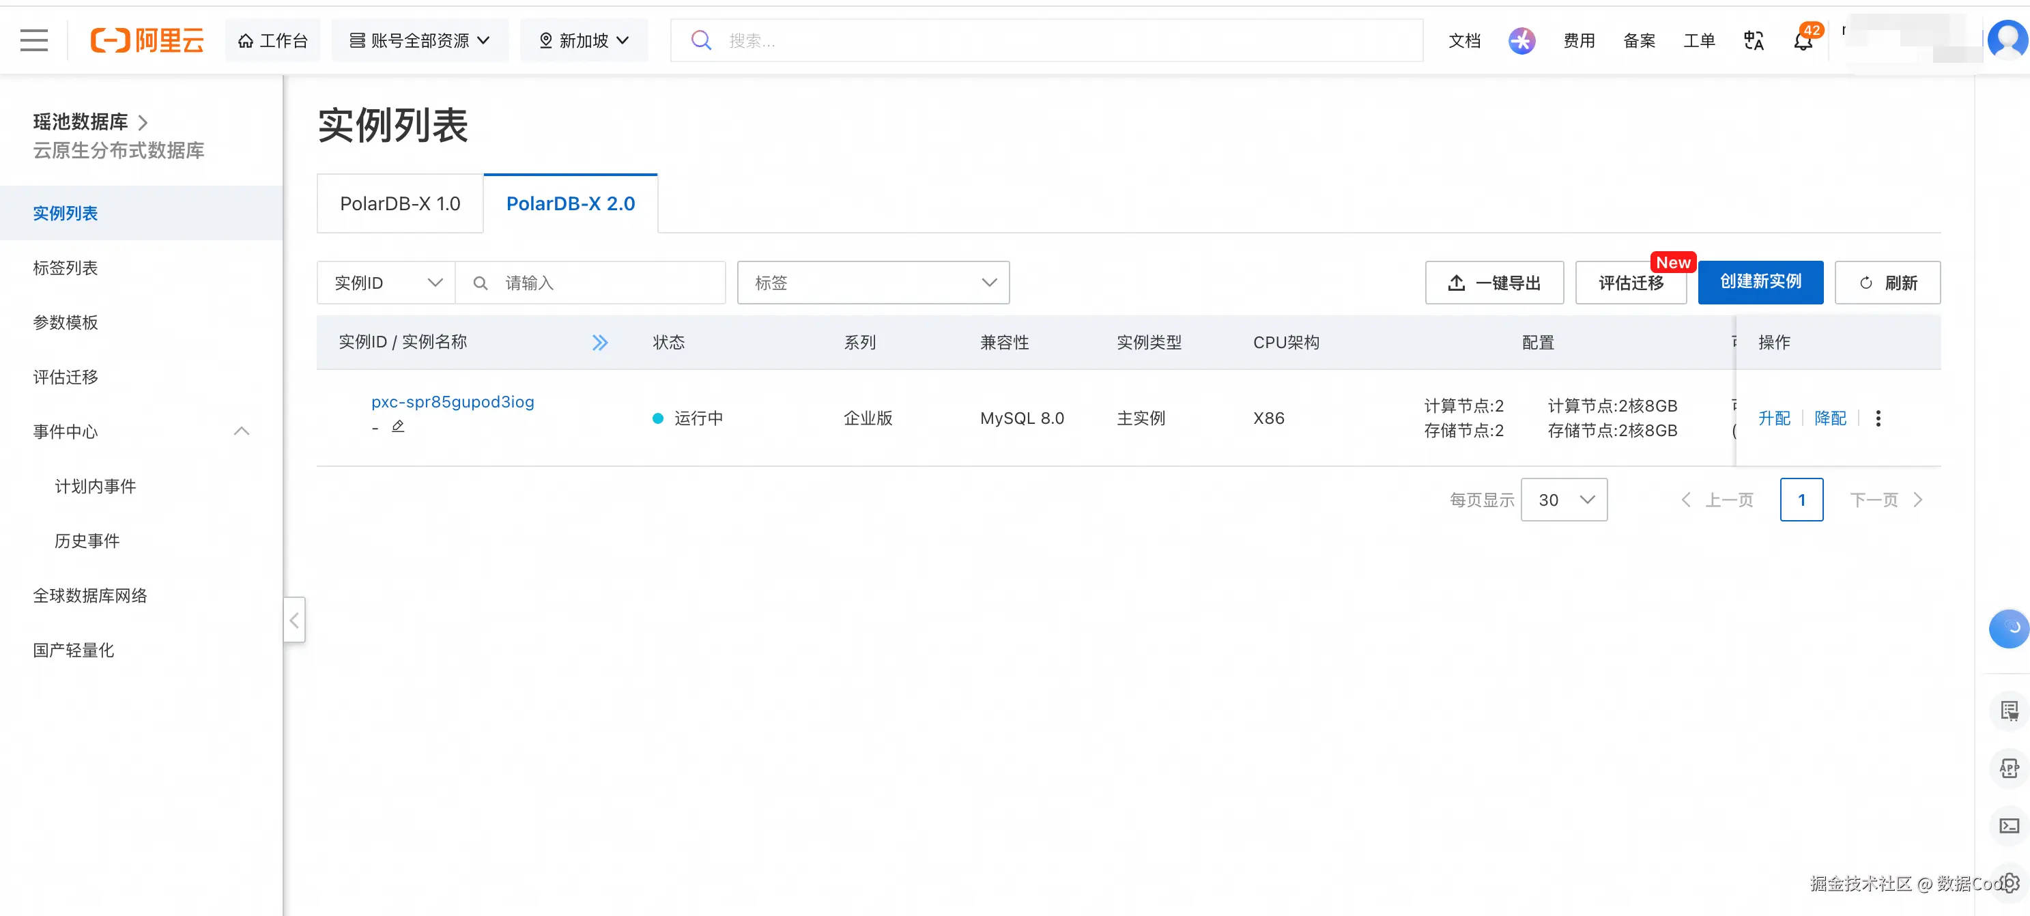The width and height of the screenshot is (2030, 916).
Task: Open instance pxc-spr85gupod3iog link
Action: (453, 402)
